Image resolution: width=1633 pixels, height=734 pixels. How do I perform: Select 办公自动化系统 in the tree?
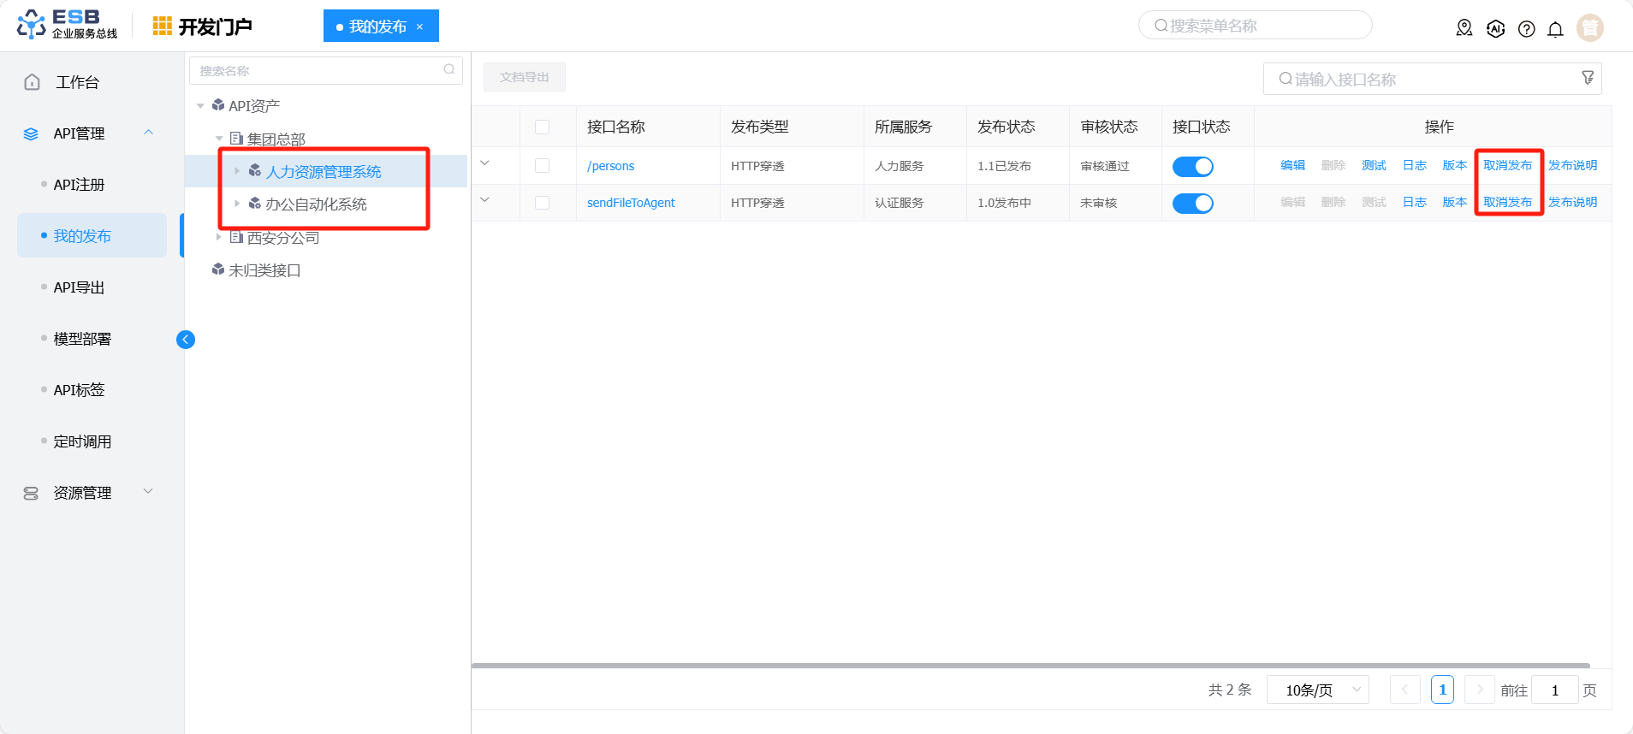(x=316, y=204)
